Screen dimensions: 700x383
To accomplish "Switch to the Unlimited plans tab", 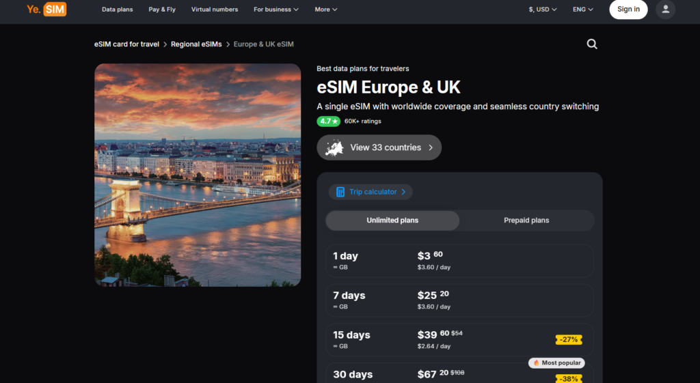I will [x=392, y=221].
